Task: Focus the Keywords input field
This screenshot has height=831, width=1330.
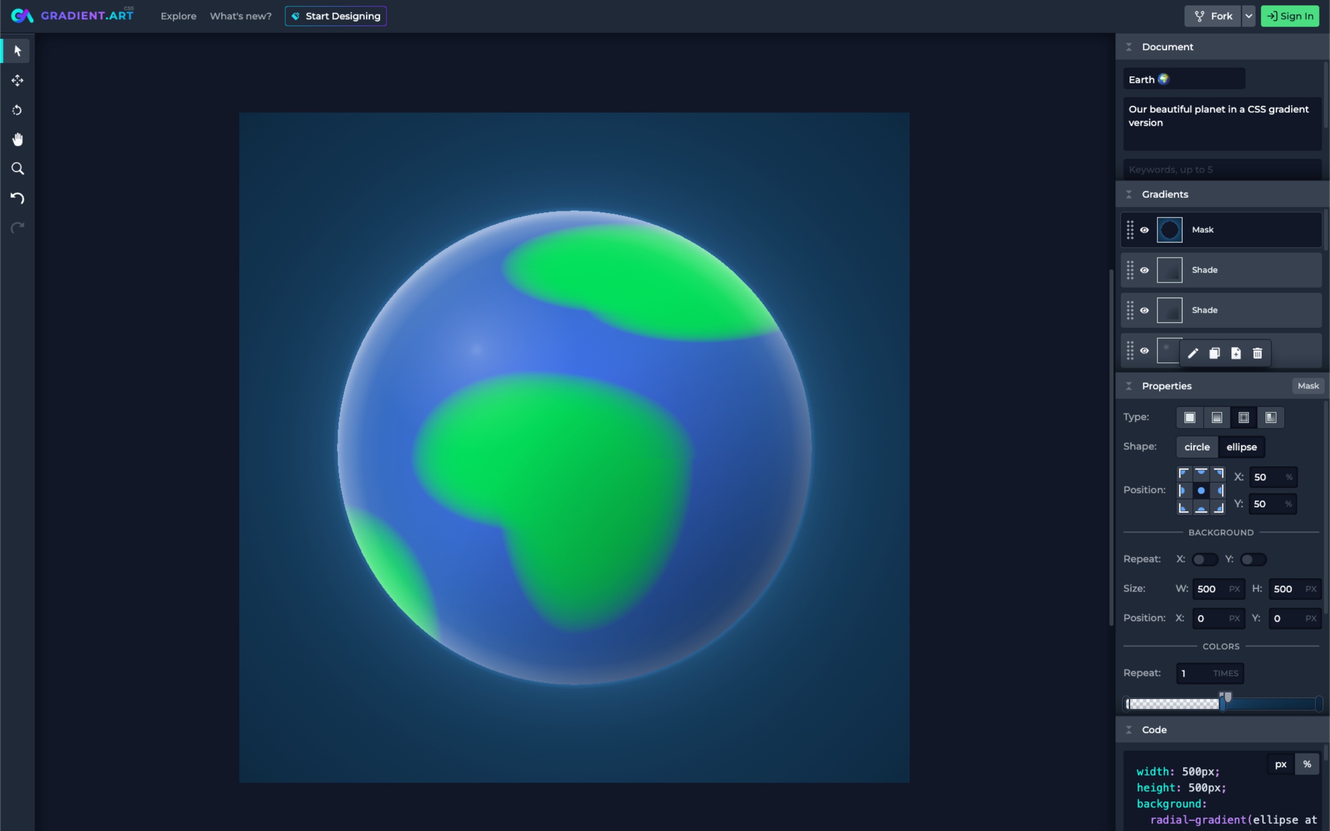Action: pyautogui.click(x=1222, y=169)
